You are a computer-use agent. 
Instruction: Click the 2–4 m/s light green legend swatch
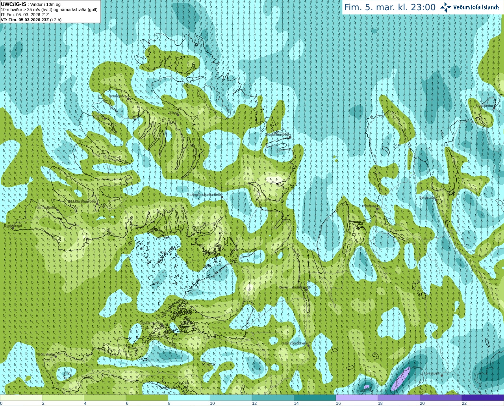click(x=63, y=398)
